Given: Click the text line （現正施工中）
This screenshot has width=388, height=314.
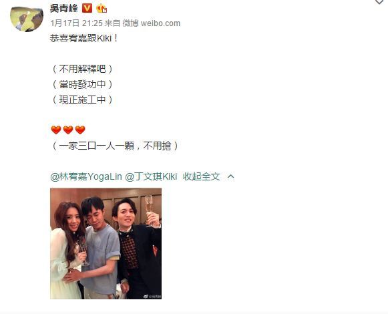Looking at the screenshot, I should [x=82, y=100].
